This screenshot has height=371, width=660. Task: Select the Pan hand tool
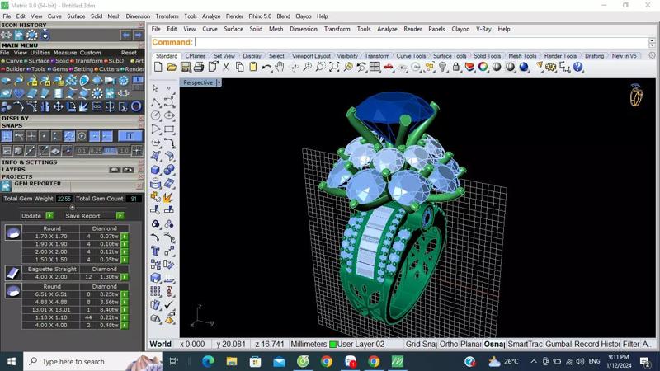pos(280,67)
